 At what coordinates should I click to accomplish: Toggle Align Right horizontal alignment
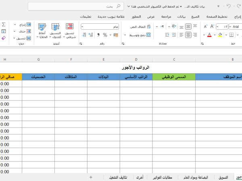[195, 35]
